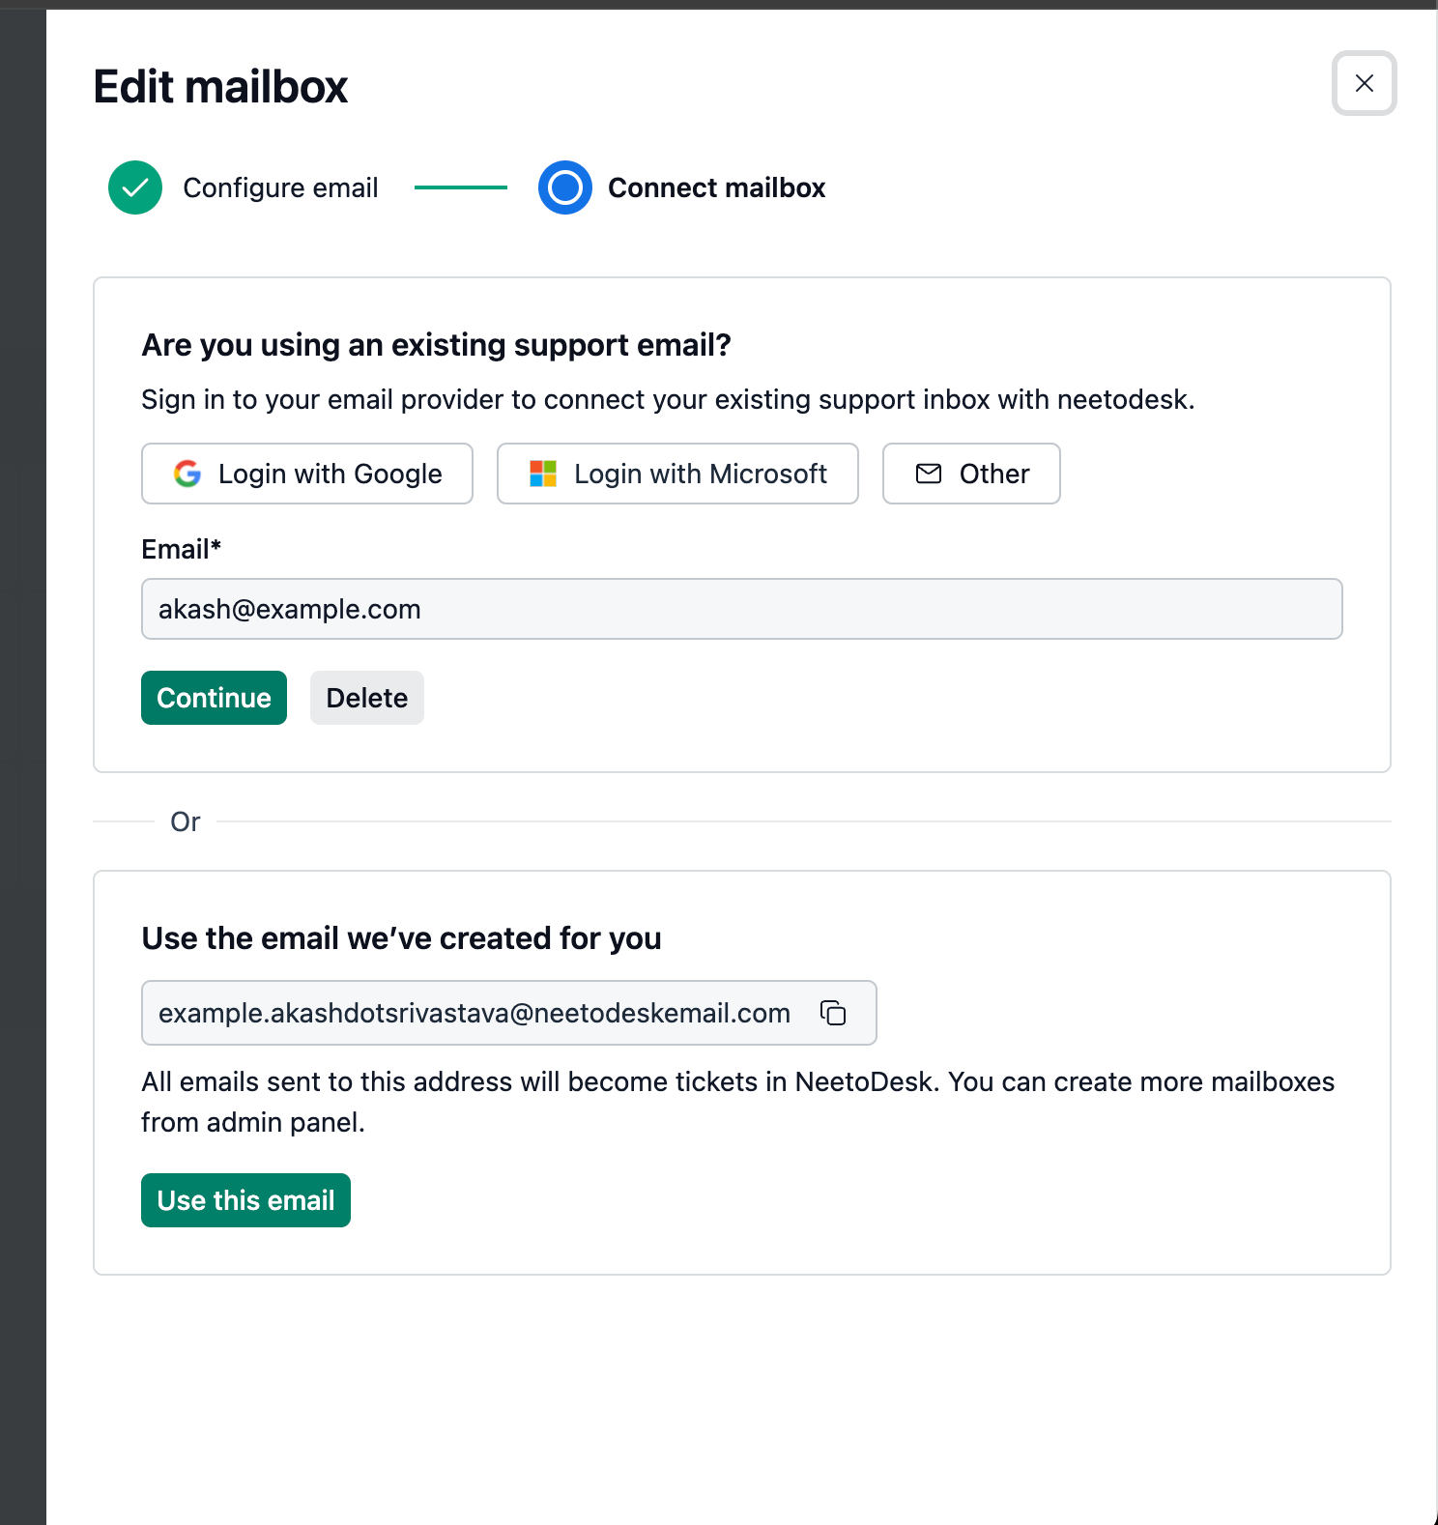Click the Edit mailbox heading
1438x1525 pixels.
pyautogui.click(x=220, y=87)
